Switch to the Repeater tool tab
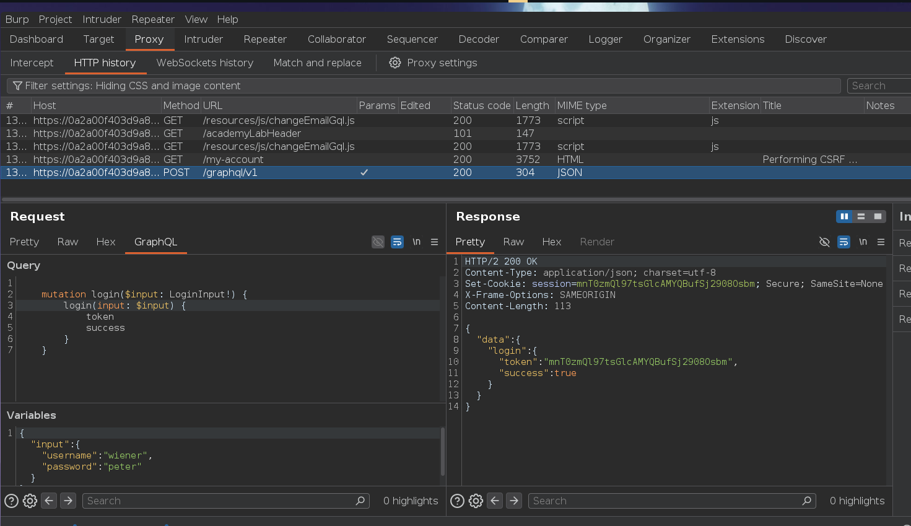This screenshot has height=526, width=911. tap(265, 39)
